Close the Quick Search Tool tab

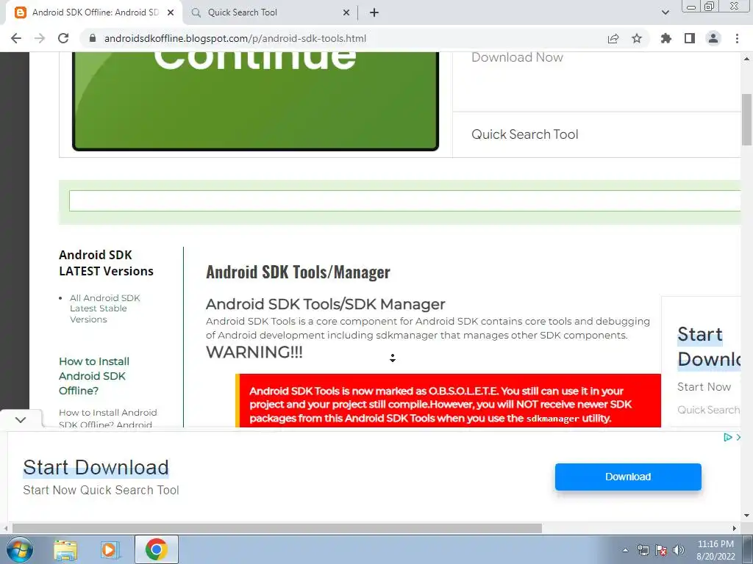coord(346,12)
